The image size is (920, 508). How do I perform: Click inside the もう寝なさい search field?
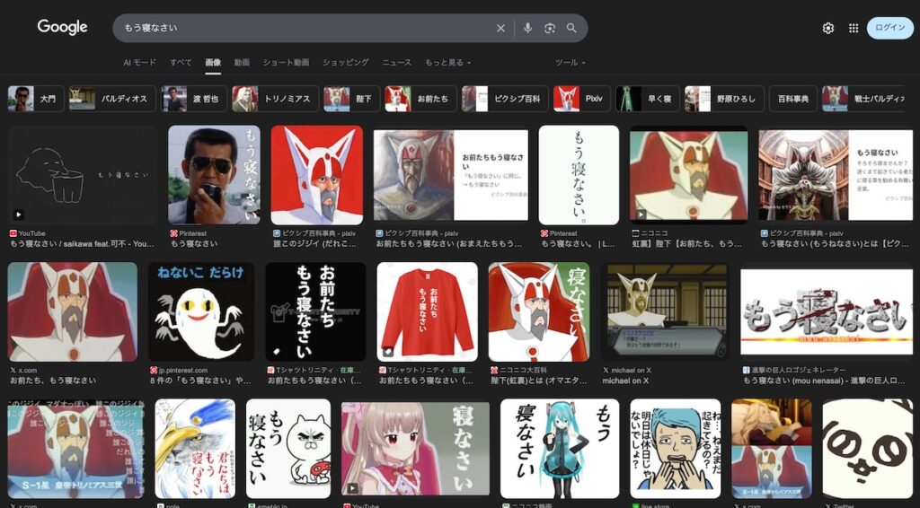point(305,28)
